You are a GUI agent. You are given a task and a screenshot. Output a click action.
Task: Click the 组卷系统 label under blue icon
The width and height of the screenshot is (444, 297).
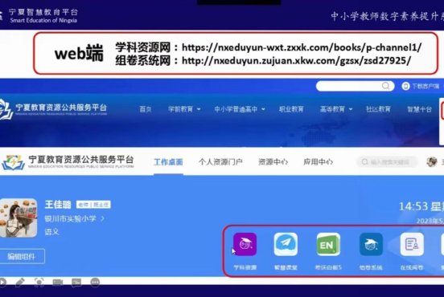coord(371,267)
